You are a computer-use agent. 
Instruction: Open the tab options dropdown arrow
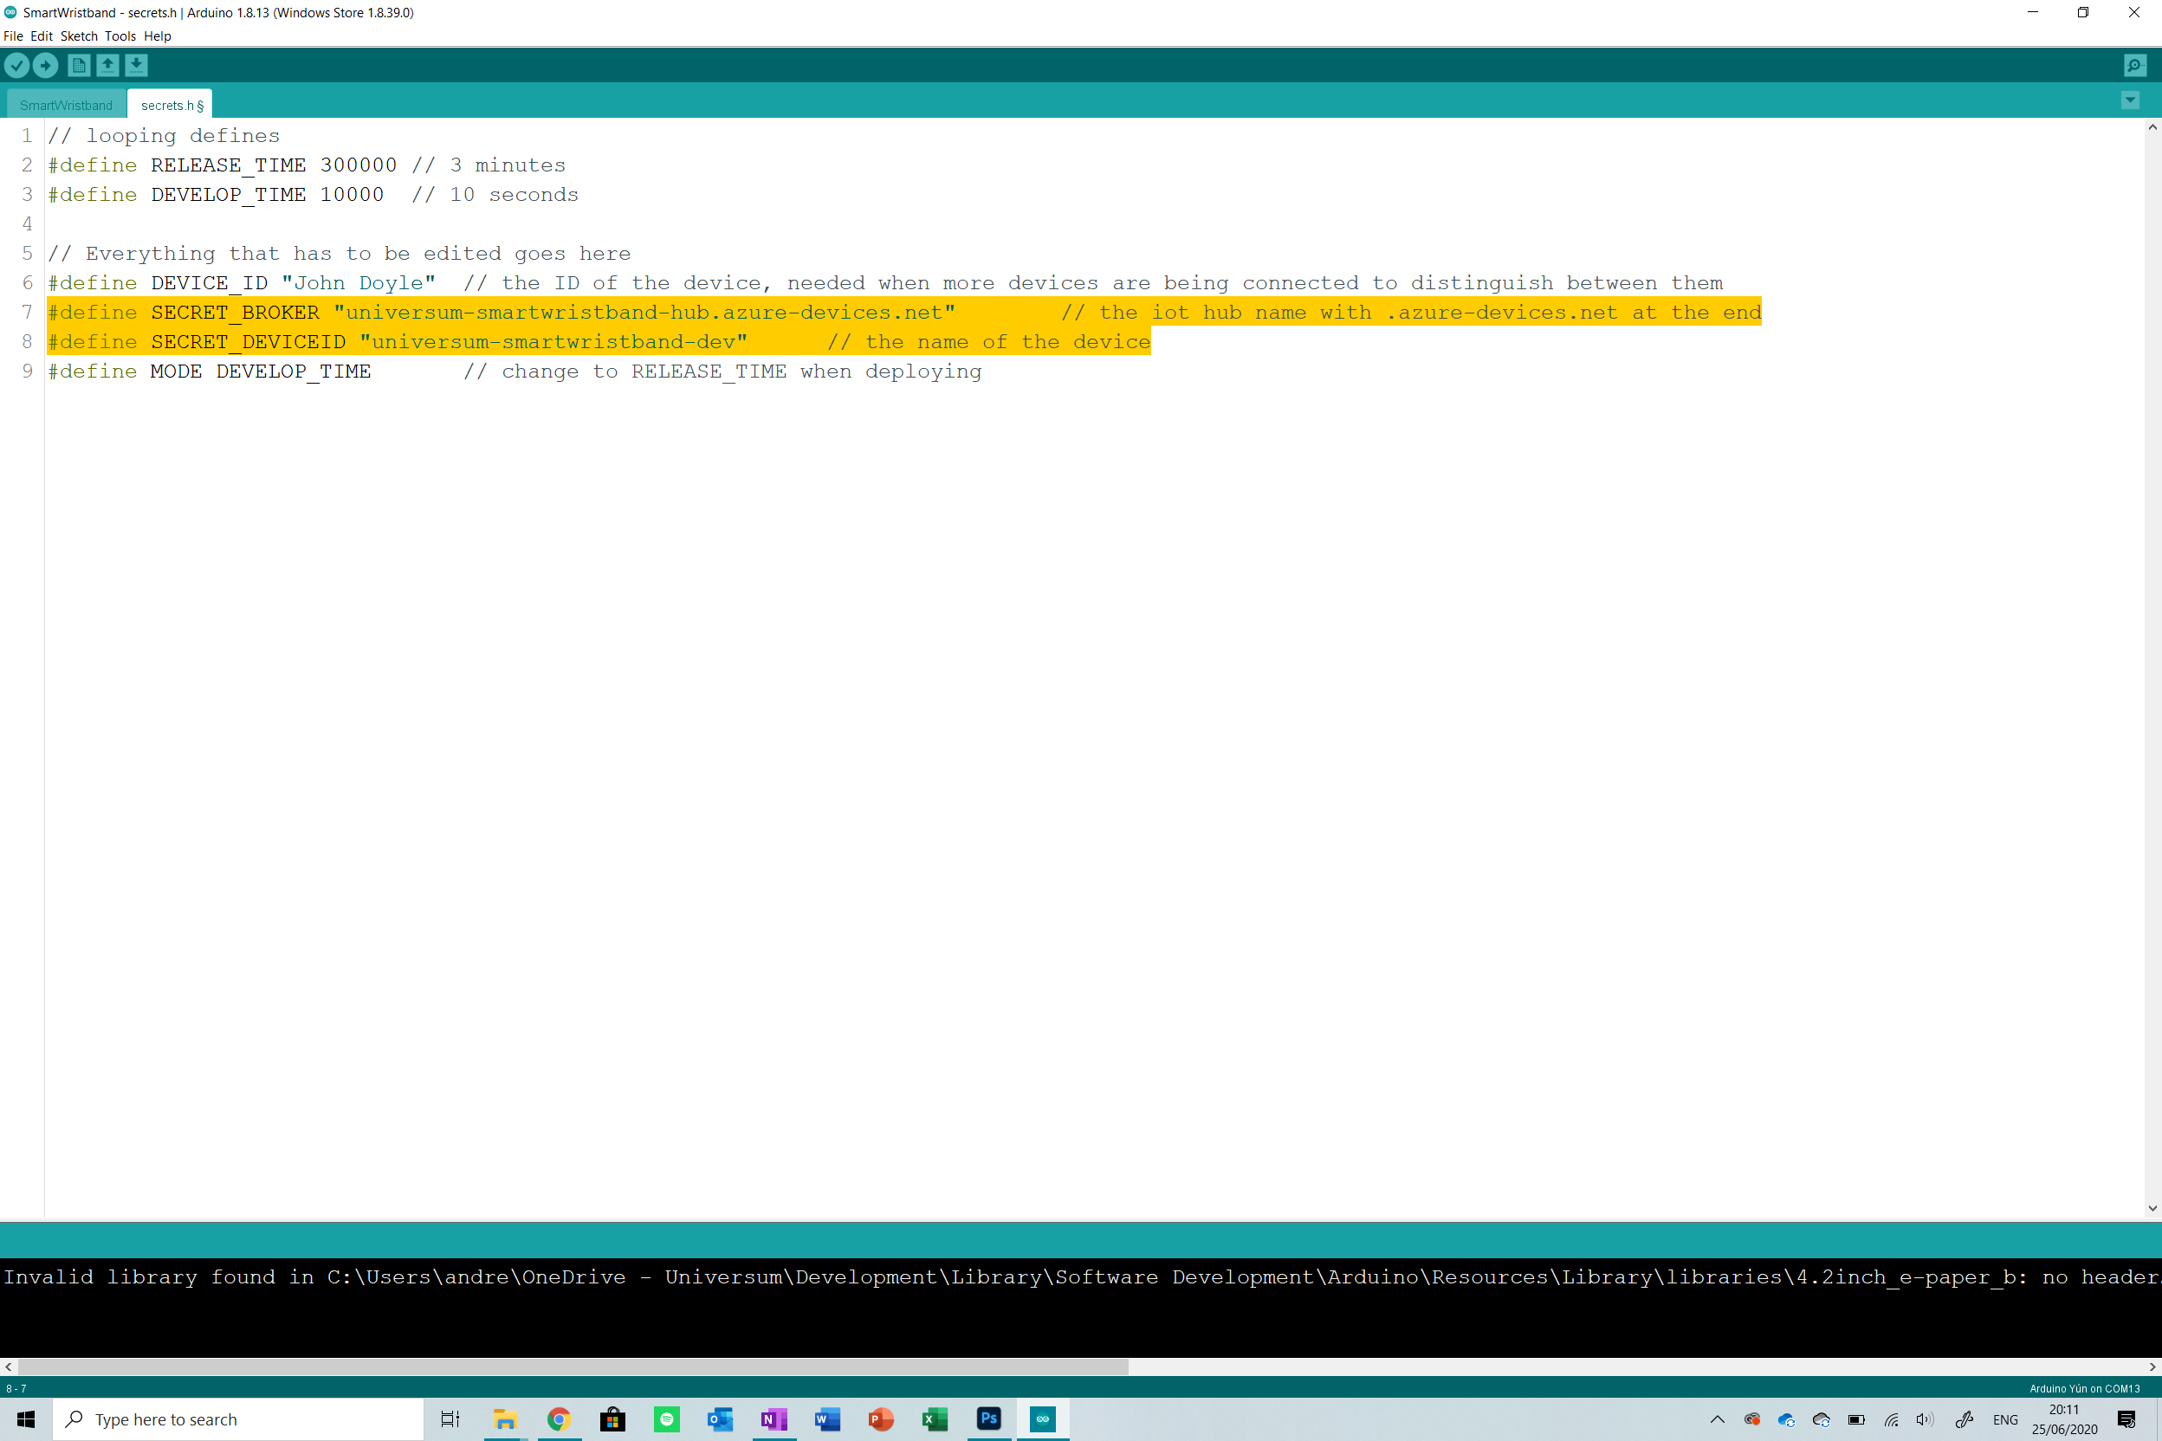coord(2130,100)
